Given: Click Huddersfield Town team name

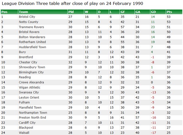Looking at the screenshot, I should (x=33, y=47).
